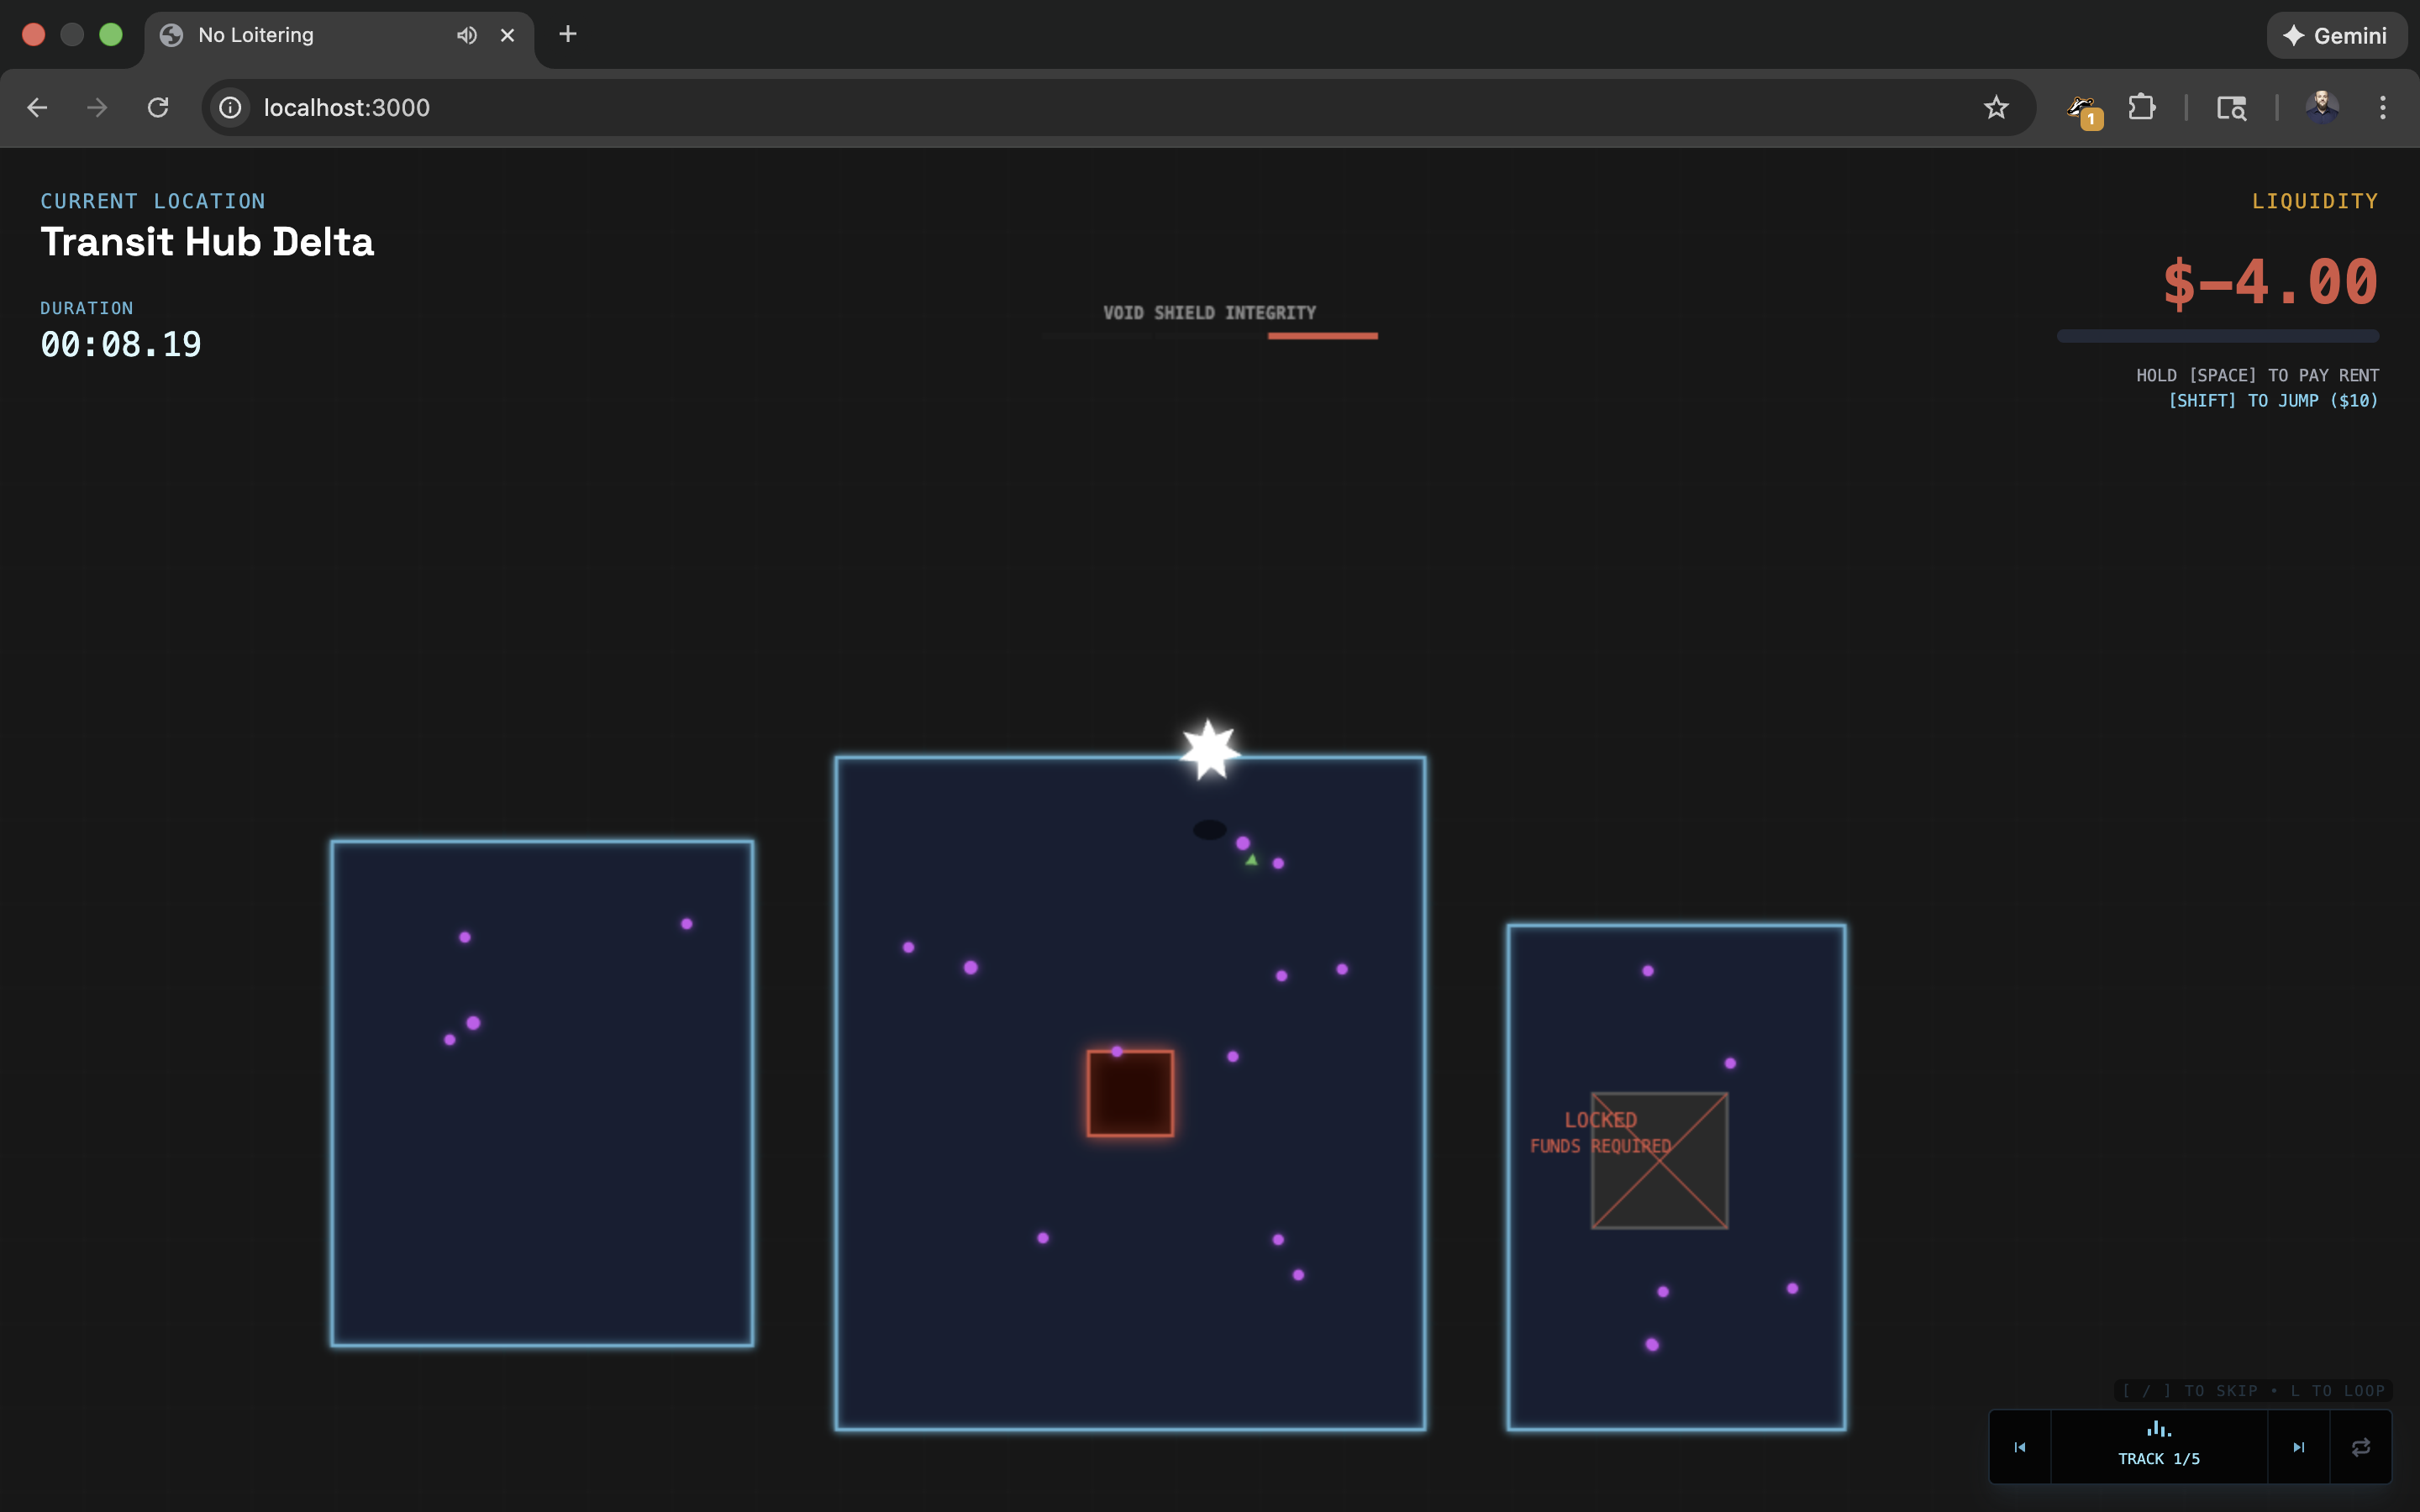Click the locked funds required crate
Screen dimensions: 2420x1512
[1659, 1160]
